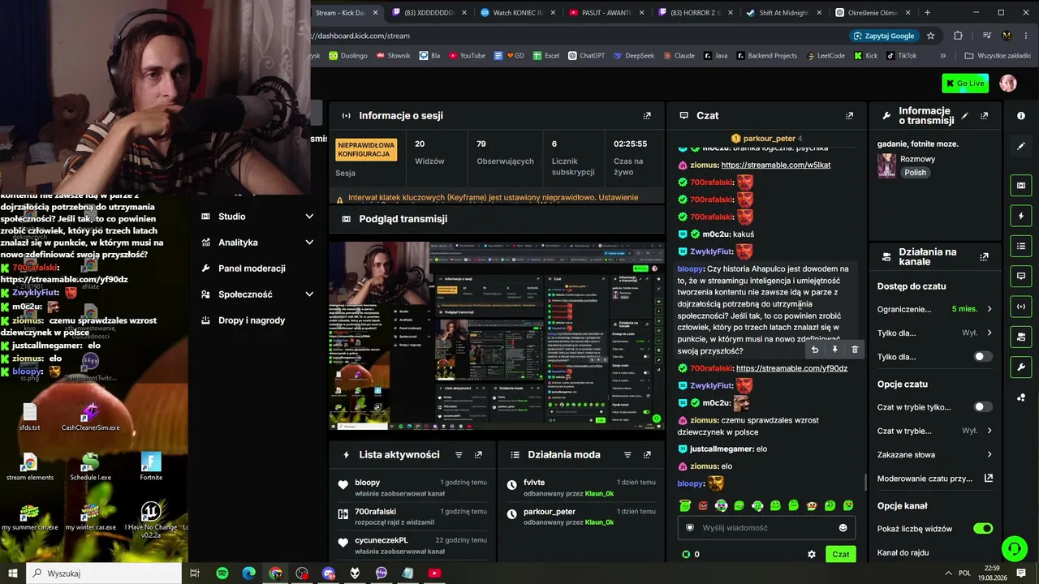This screenshot has height=584, width=1039.
Task: Open the Duolingo bookmark
Action: point(347,56)
